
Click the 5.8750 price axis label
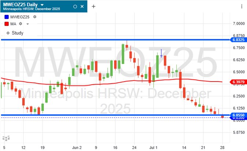tap(239, 132)
